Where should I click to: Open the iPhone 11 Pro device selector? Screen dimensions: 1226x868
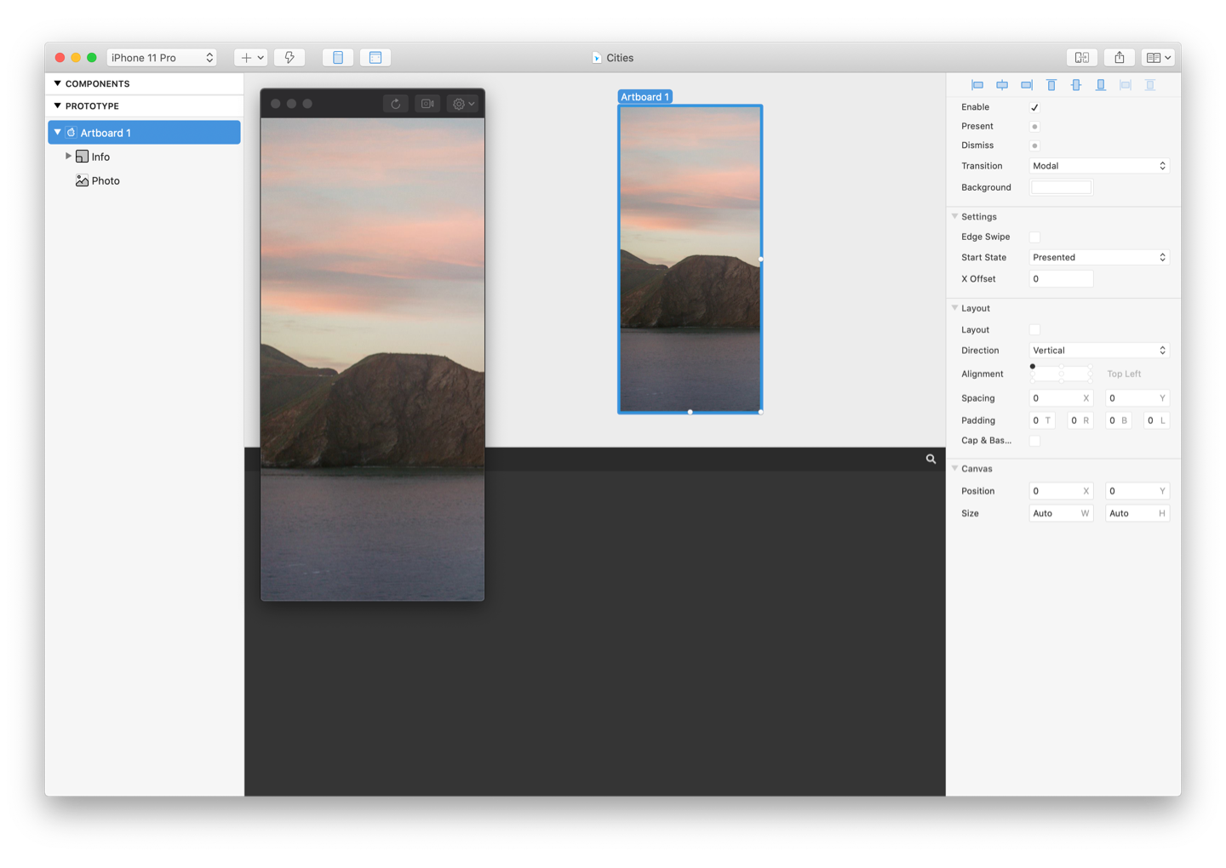(162, 58)
